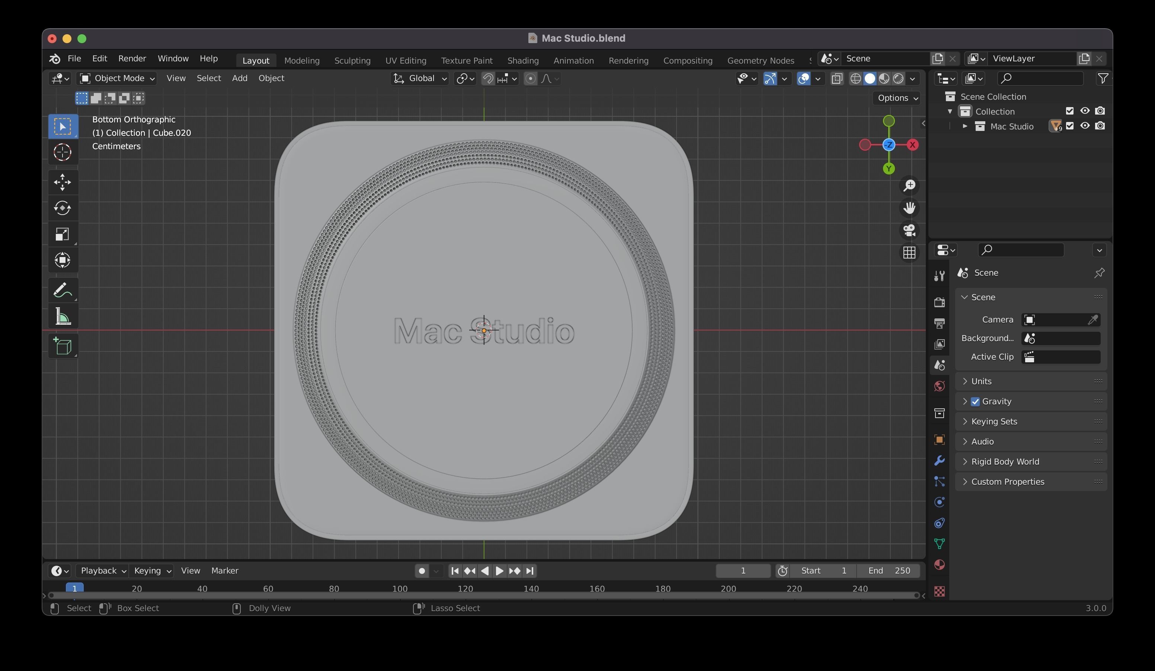
Task: Toggle X-Ray display button
Action: pyautogui.click(x=837, y=78)
